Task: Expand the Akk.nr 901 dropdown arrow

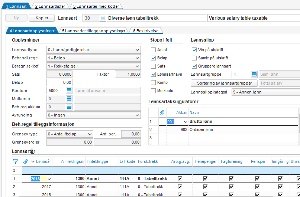Action: 186,122
